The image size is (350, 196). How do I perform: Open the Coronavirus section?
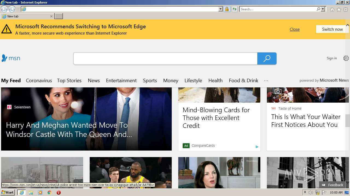click(x=39, y=81)
